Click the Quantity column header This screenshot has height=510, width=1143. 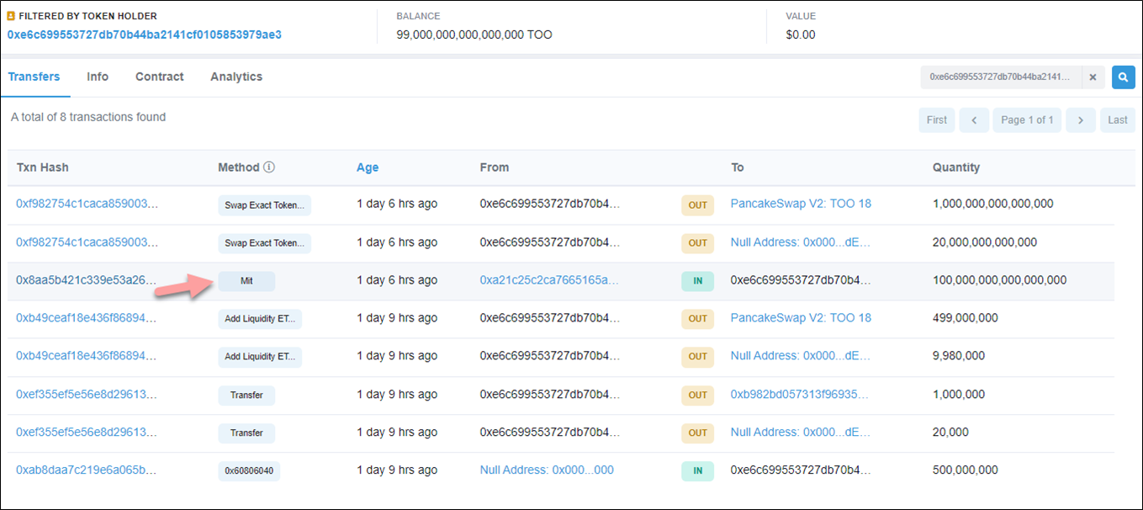956,167
